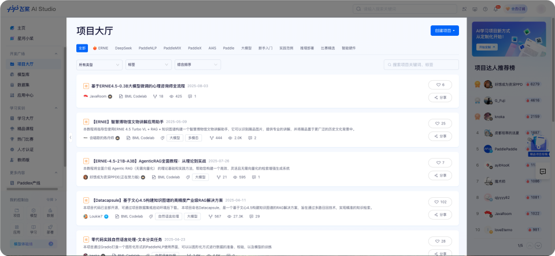
Task: Open the 零代码实践自然语言处理 project title
Action: (127, 239)
